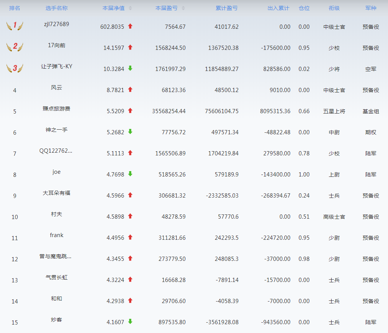This screenshot has width=388, height=333.
Task: Click the rank 2 laurel badge
Action: click(15, 46)
